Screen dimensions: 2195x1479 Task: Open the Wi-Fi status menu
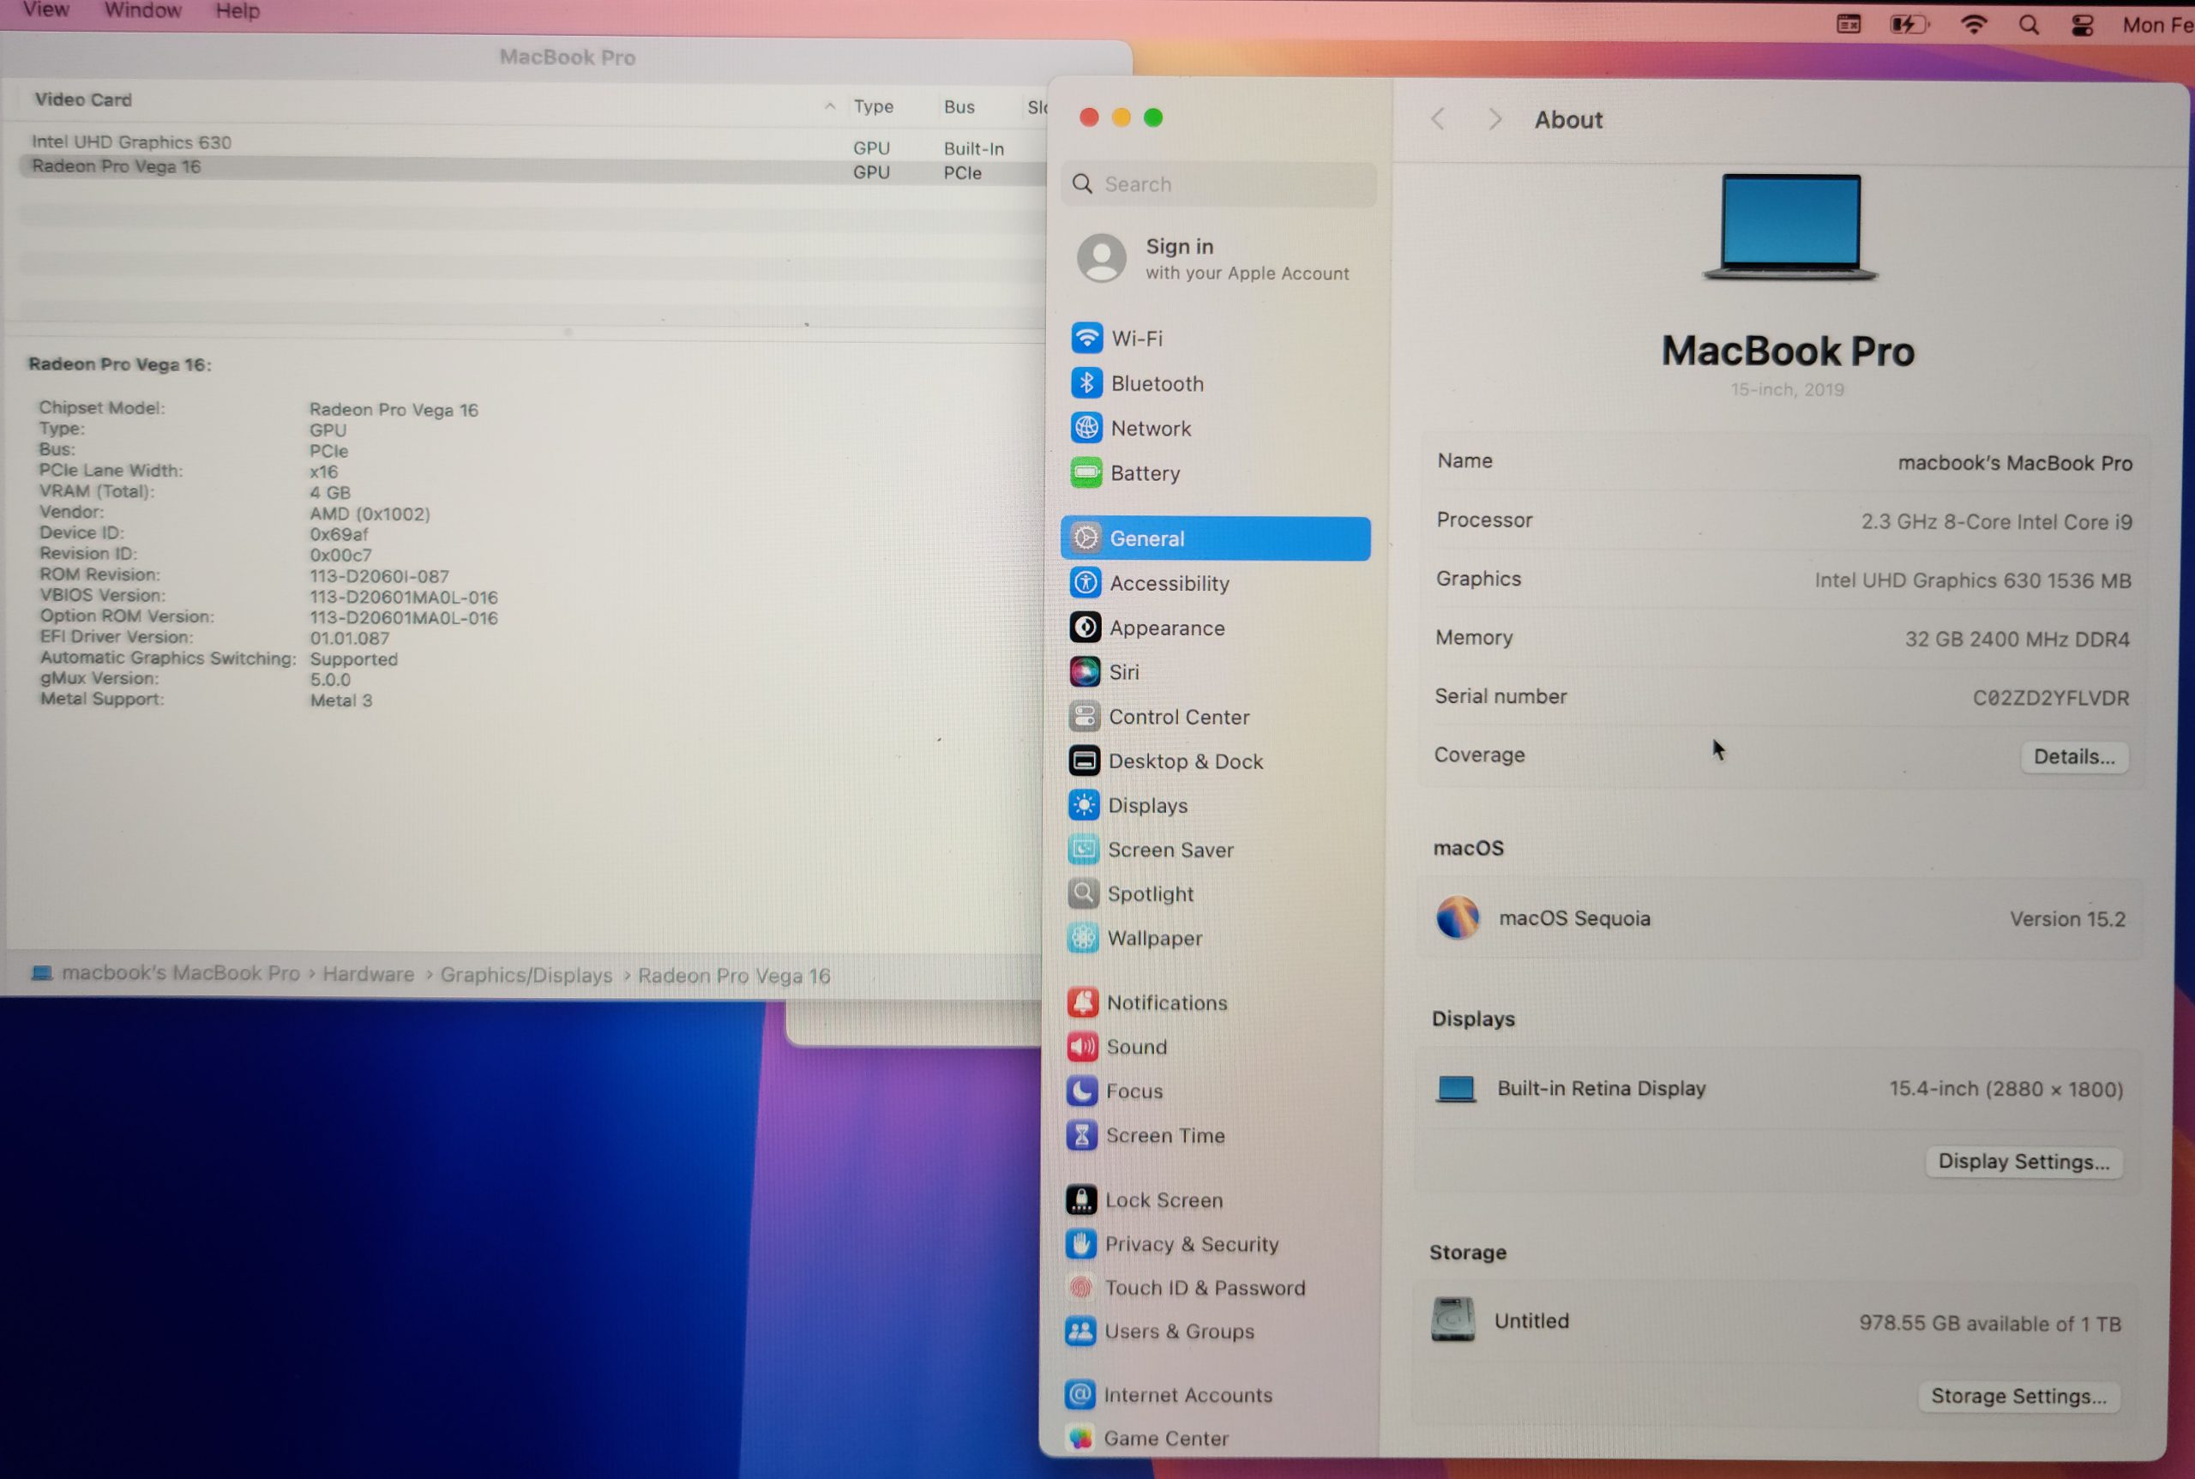click(x=1972, y=26)
